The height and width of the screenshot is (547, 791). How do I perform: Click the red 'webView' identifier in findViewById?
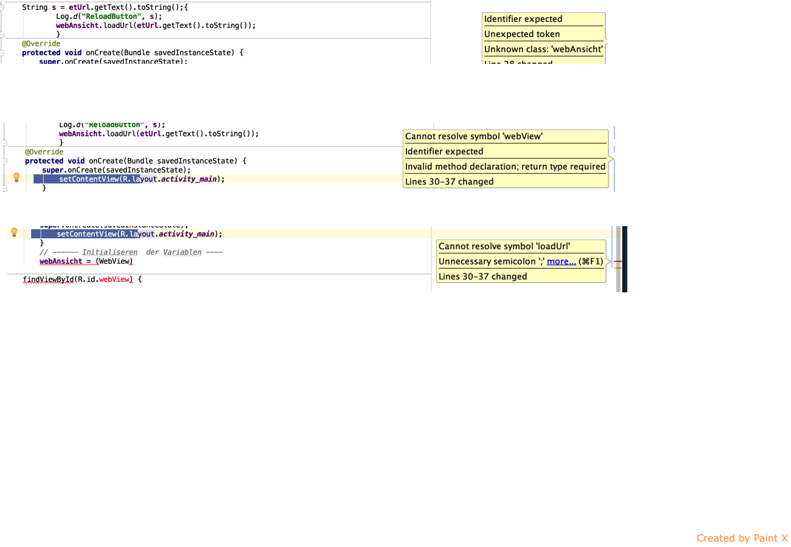(x=115, y=280)
